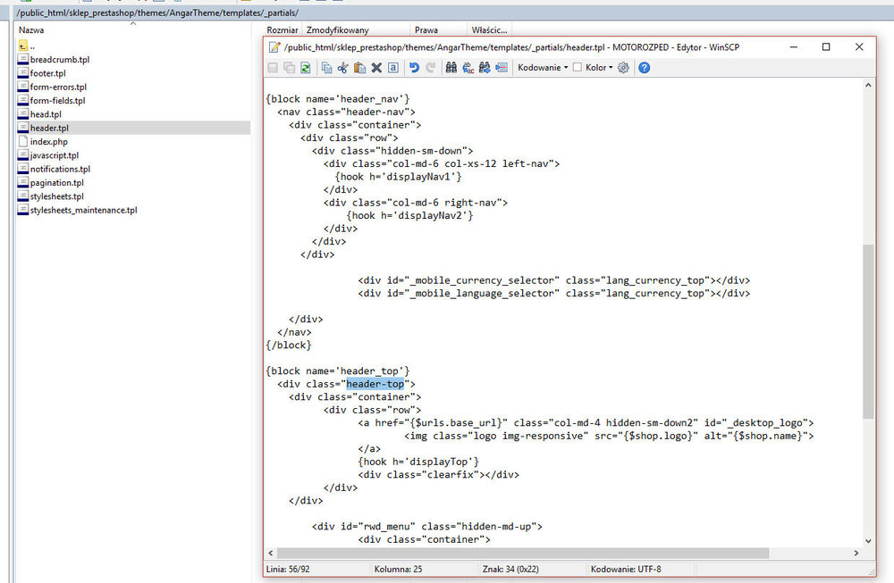
Task: Click the Kolor color swatch box
Action: [x=578, y=68]
